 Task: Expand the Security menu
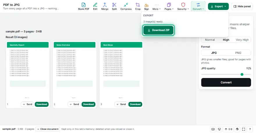pyautogui.click(x=183, y=6)
